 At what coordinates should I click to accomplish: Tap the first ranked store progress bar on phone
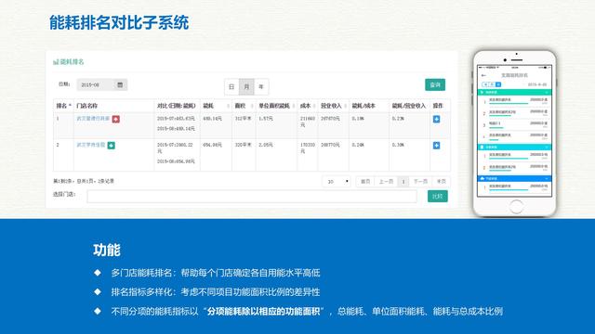(x=509, y=103)
